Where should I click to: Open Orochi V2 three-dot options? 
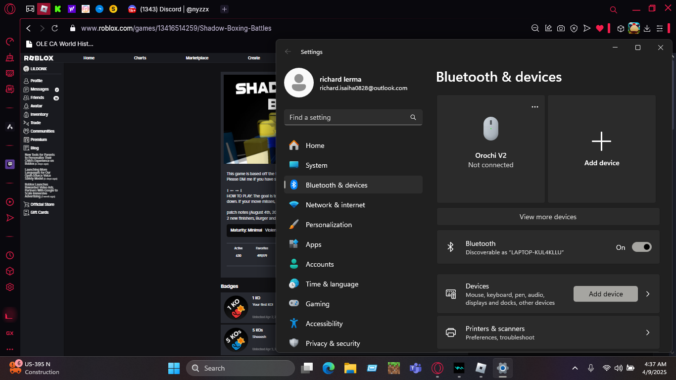(534, 107)
